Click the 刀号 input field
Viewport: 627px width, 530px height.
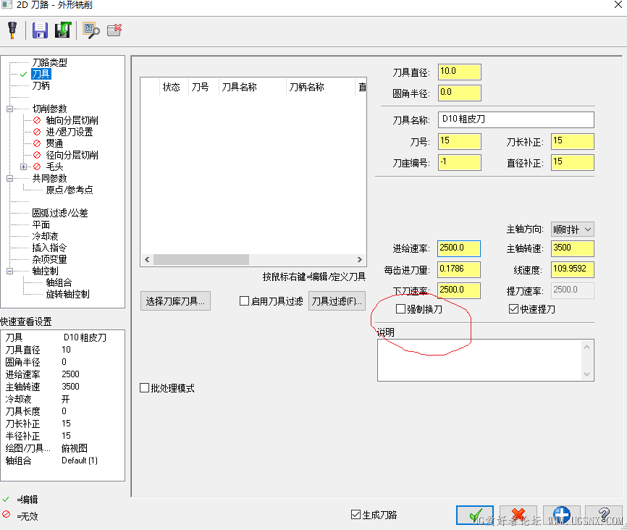point(460,141)
